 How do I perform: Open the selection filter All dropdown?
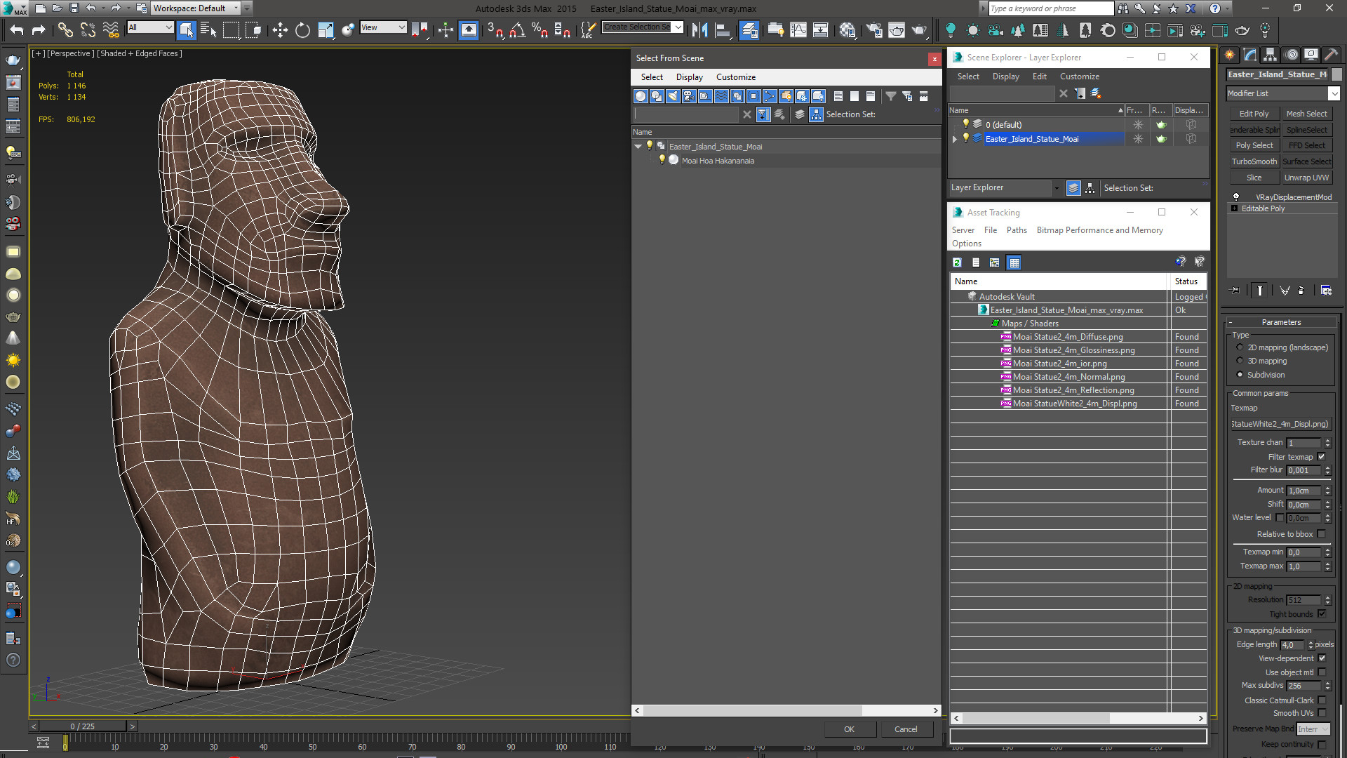pos(150,27)
